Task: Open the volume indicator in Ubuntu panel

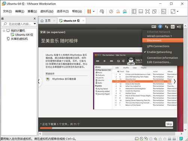Action: point(179,27)
